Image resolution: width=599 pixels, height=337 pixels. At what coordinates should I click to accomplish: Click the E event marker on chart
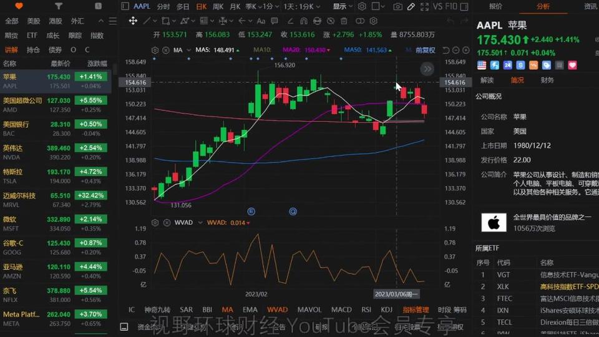tap(251, 212)
